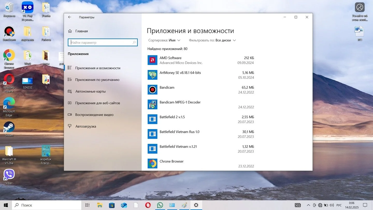The height and width of the screenshot is (210, 373).
Task: Open the Фильтровать по: Все диски dropdown
Action: click(x=212, y=40)
